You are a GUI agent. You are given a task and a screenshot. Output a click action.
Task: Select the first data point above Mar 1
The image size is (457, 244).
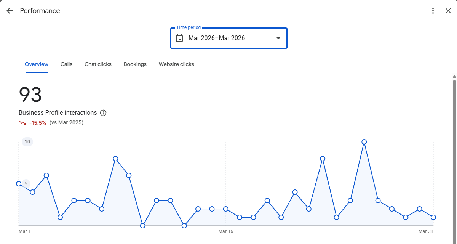click(19, 184)
